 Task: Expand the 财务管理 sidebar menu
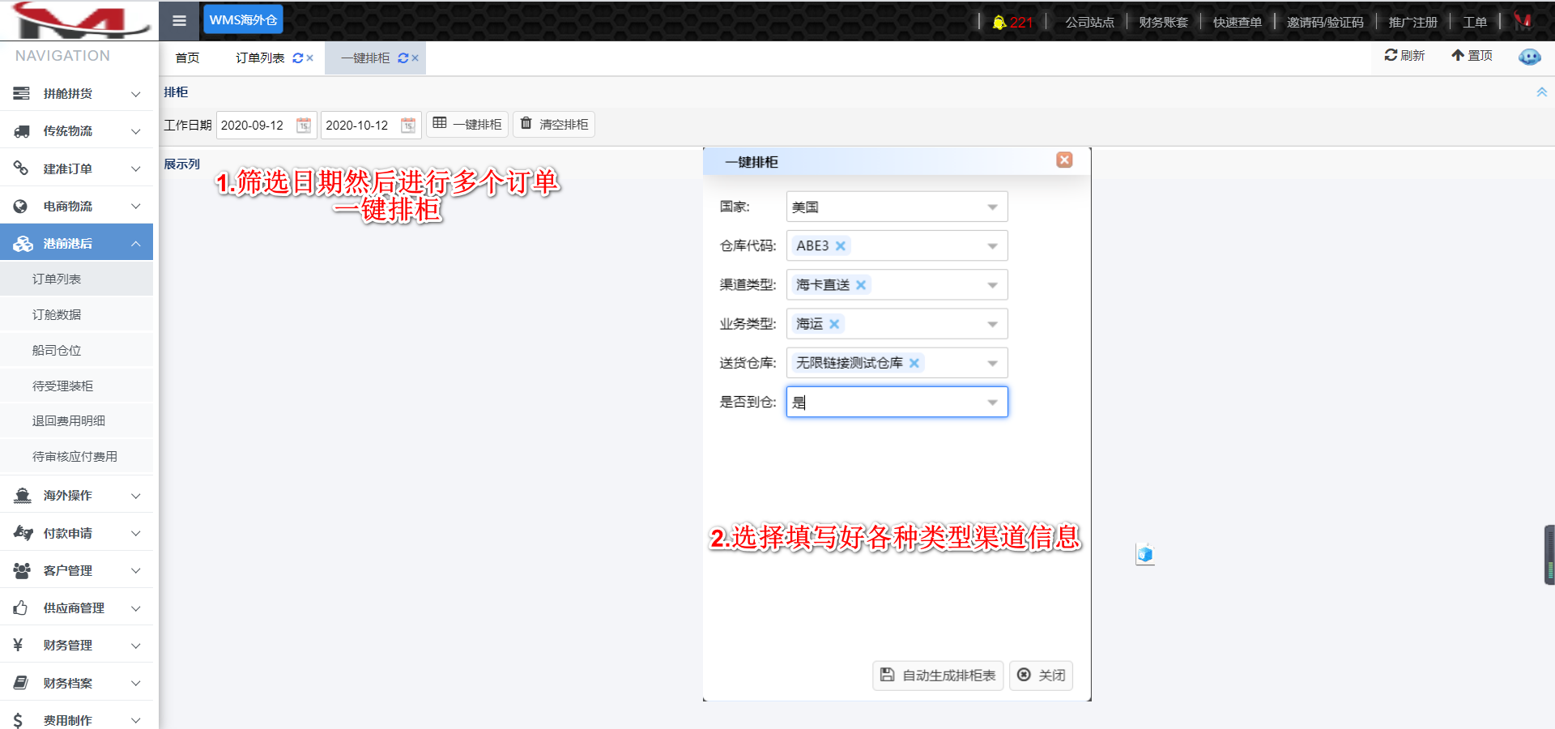point(76,646)
